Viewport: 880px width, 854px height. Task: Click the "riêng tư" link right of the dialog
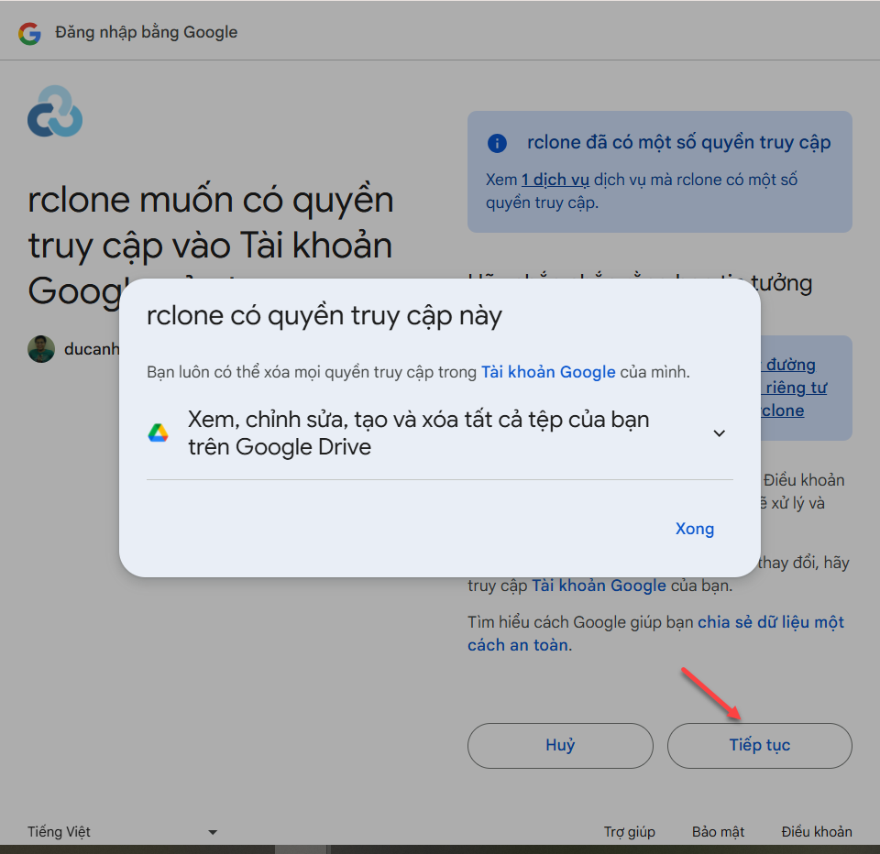pyautogui.click(x=794, y=388)
